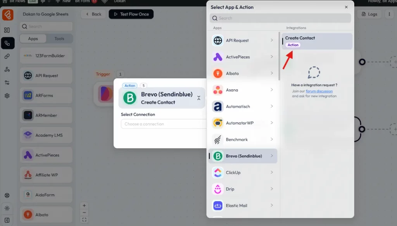This screenshot has height=226, width=397.
Task: Toggle light theme sun icon
Action: pos(7,209)
